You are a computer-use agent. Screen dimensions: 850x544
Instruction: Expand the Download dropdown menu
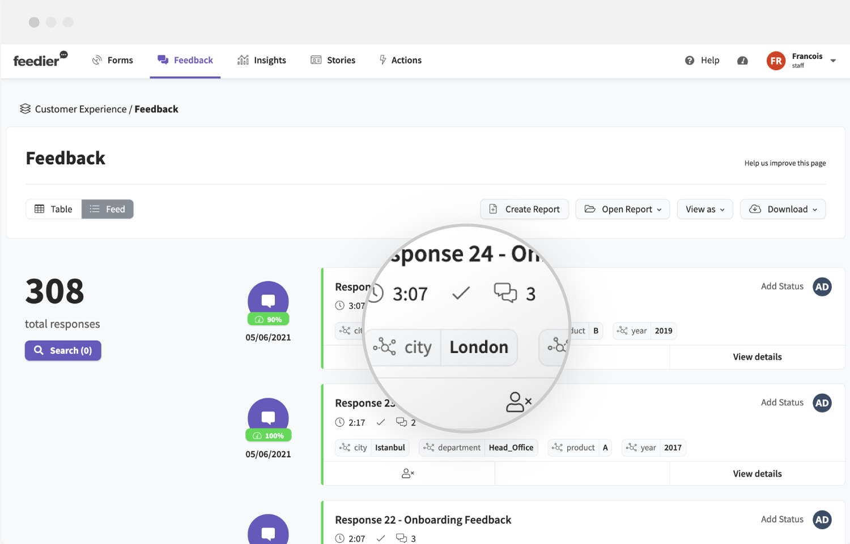[x=783, y=209]
